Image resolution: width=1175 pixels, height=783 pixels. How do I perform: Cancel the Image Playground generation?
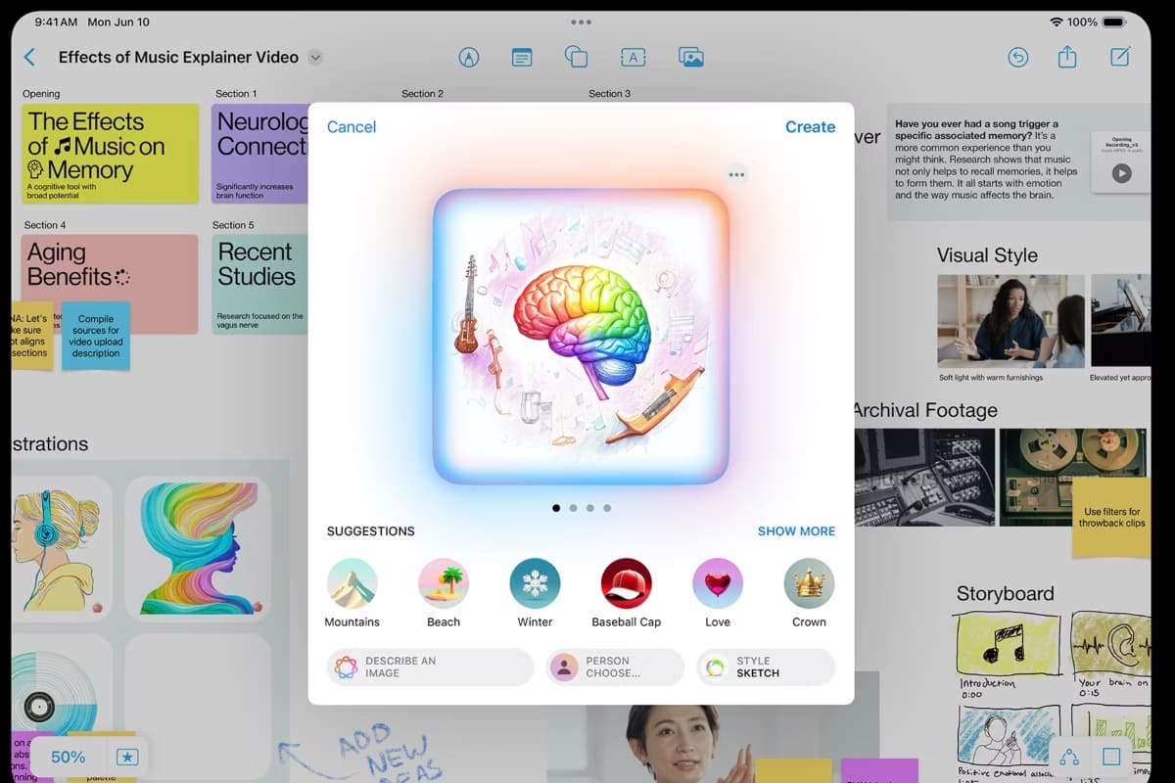(x=351, y=126)
